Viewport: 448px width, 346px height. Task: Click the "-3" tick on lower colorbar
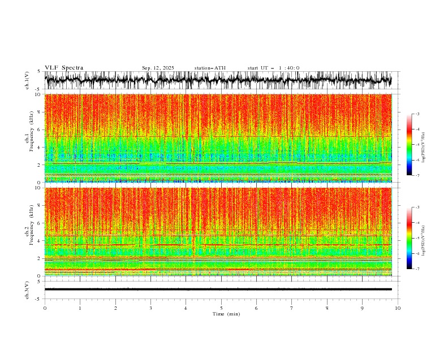(417, 207)
